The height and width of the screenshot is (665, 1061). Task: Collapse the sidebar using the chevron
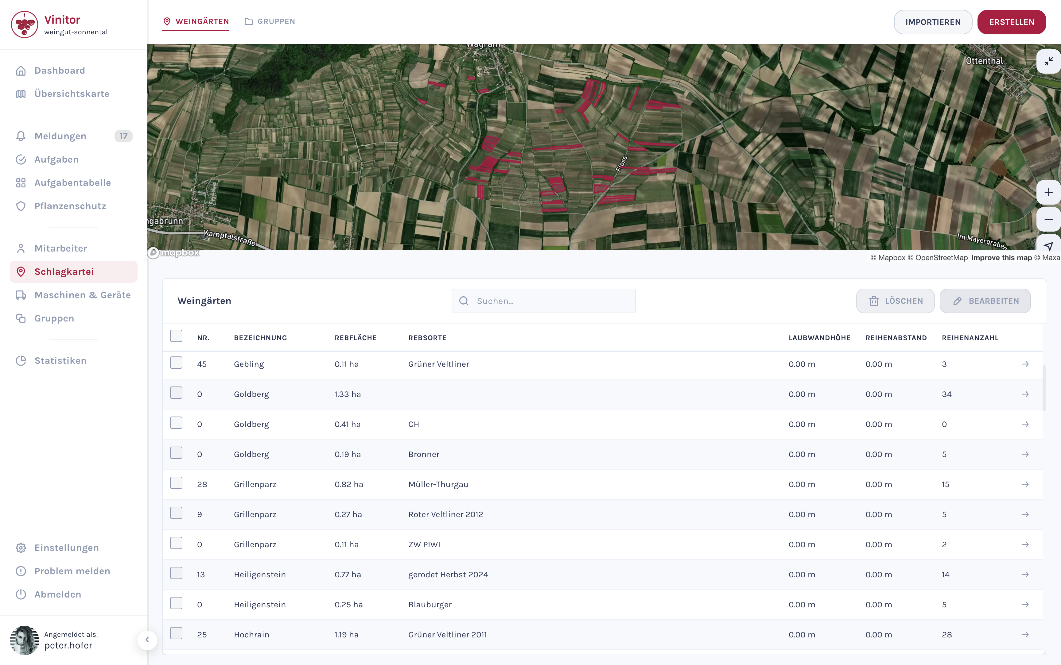pyautogui.click(x=147, y=640)
